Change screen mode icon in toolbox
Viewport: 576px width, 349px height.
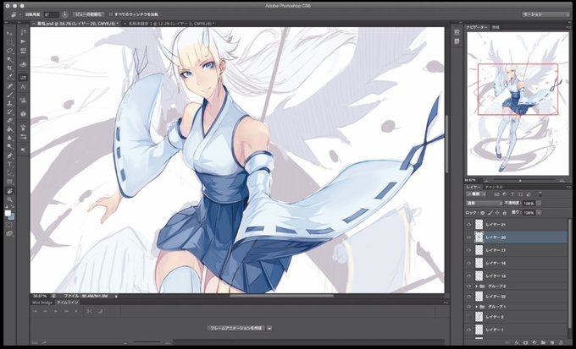click(9, 234)
